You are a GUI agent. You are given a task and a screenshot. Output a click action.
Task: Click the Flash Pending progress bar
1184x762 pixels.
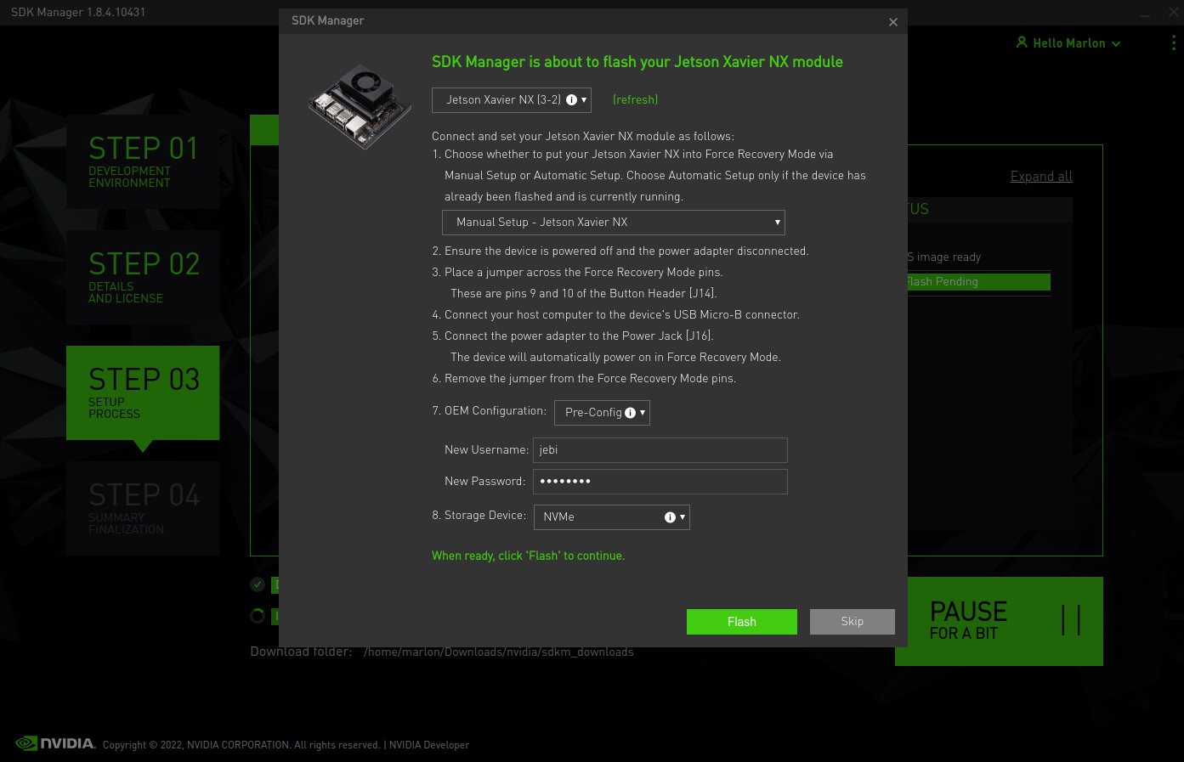click(x=977, y=281)
